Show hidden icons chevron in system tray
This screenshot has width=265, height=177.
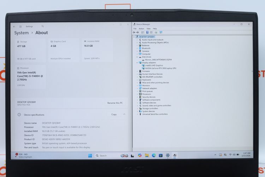(215, 155)
